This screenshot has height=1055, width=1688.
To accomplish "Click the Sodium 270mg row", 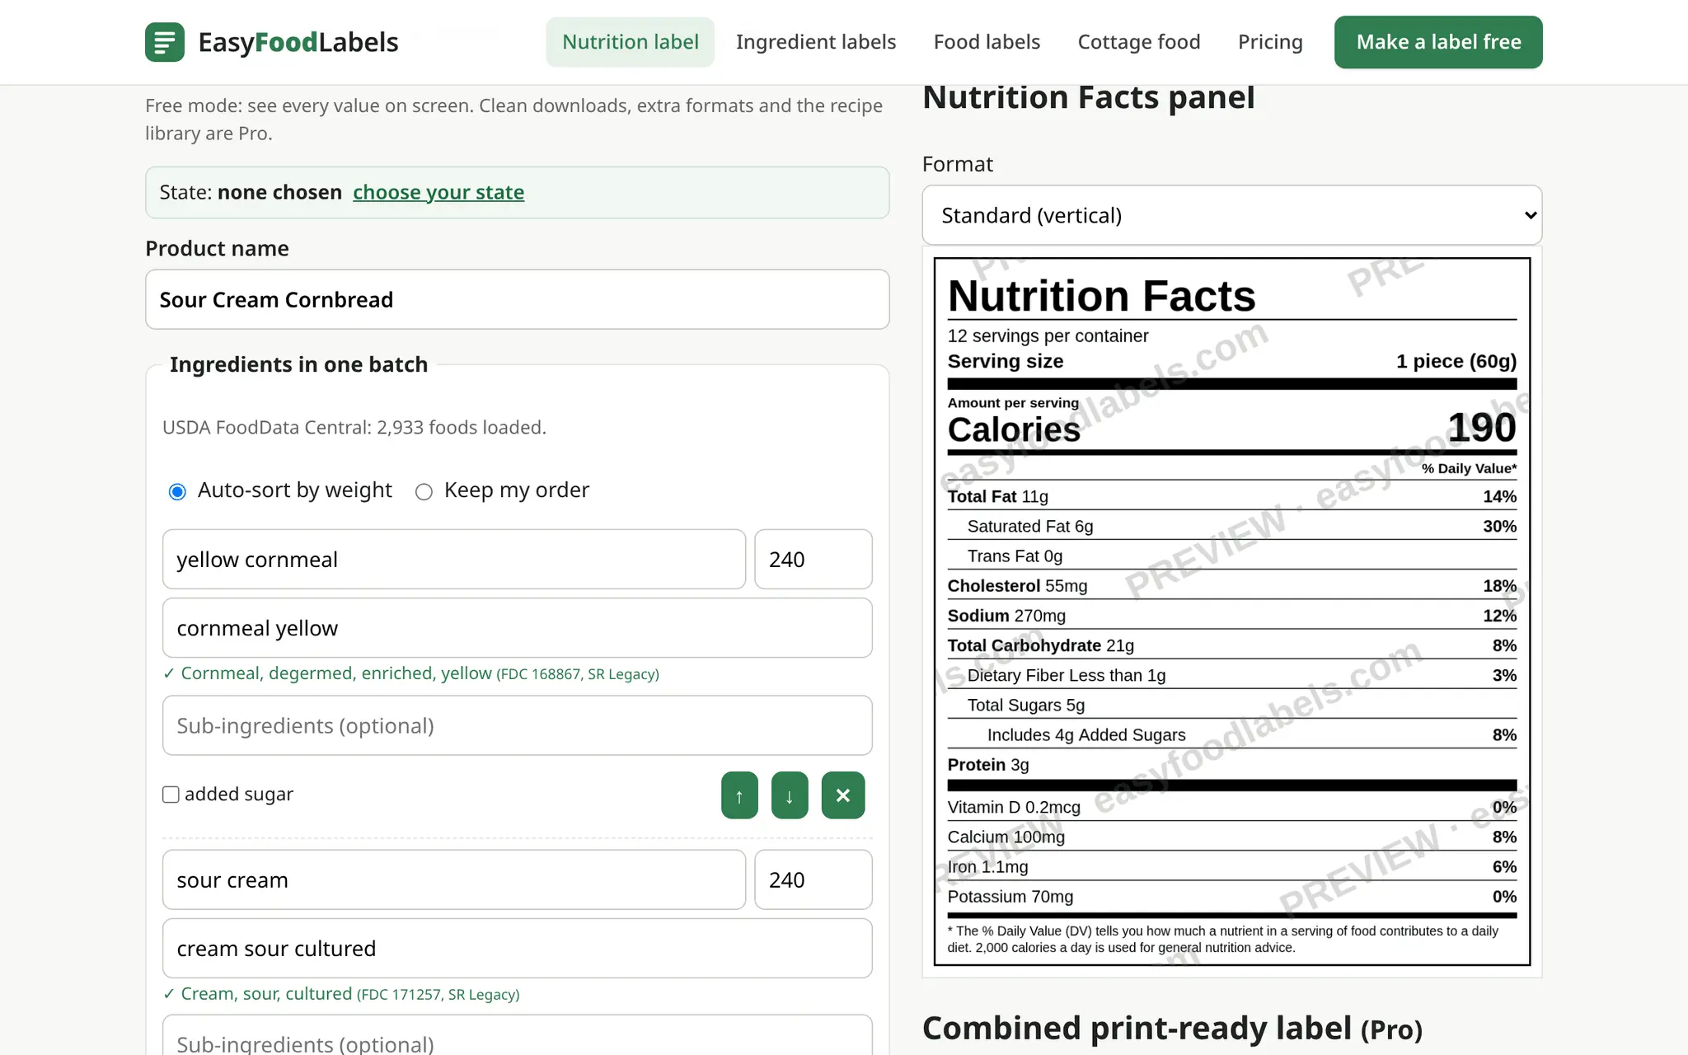I will click(1232, 616).
